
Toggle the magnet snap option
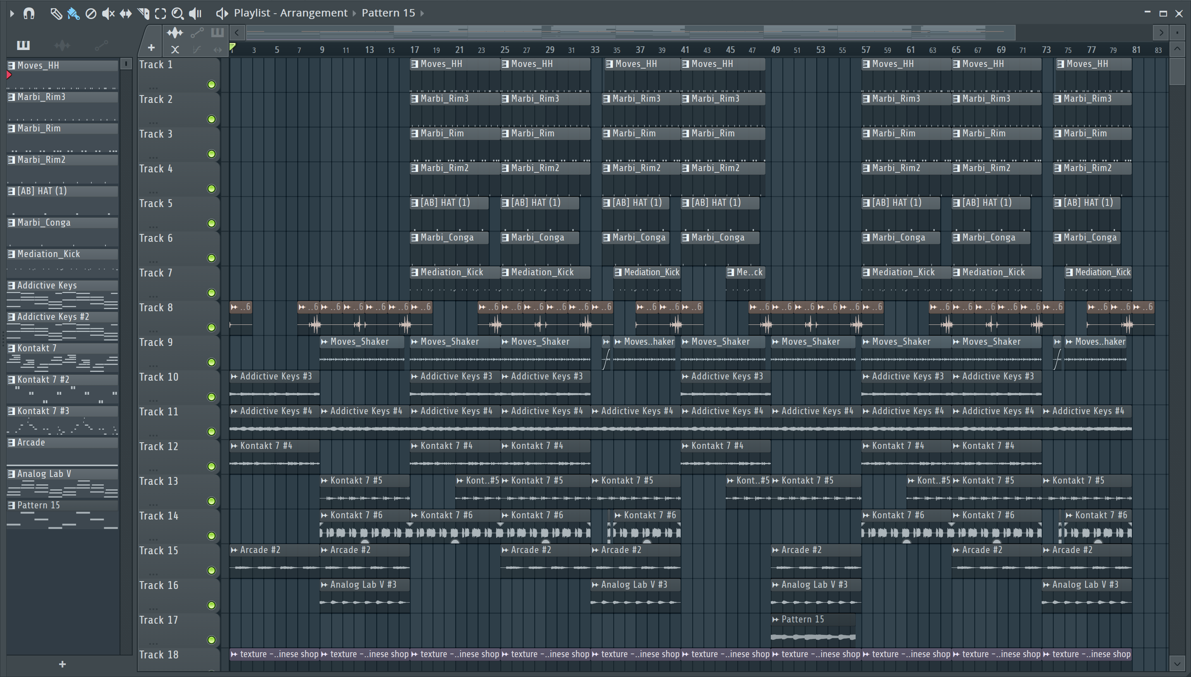[x=29, y=14]
